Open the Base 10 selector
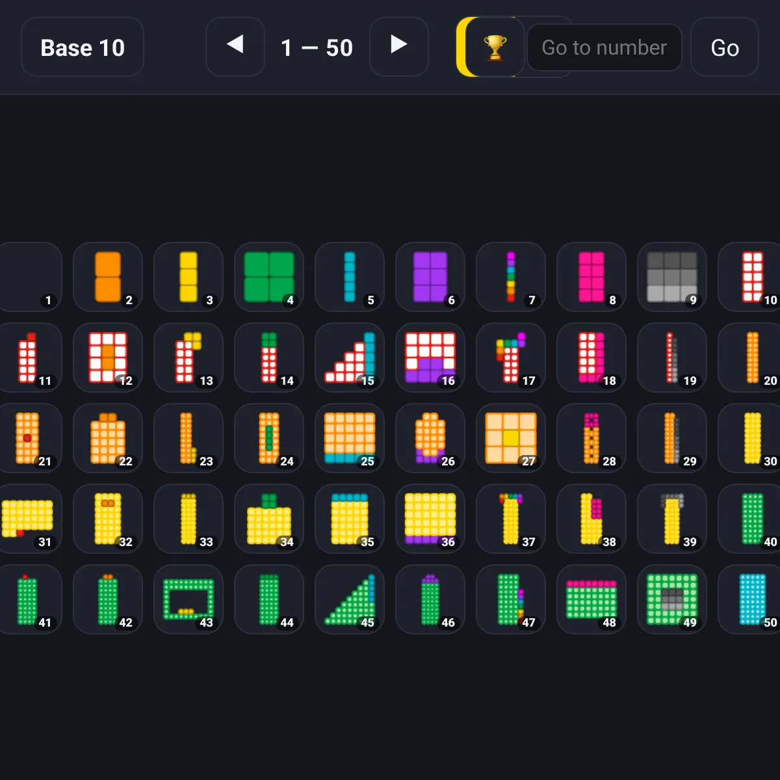Image resolution: width=780 pixels, height=780 pixels. pos(83,47)
